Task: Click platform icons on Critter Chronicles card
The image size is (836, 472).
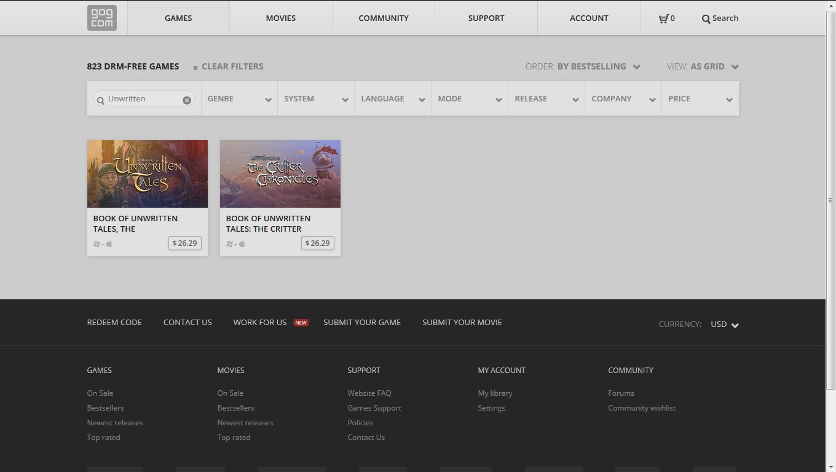Action: 236,244
